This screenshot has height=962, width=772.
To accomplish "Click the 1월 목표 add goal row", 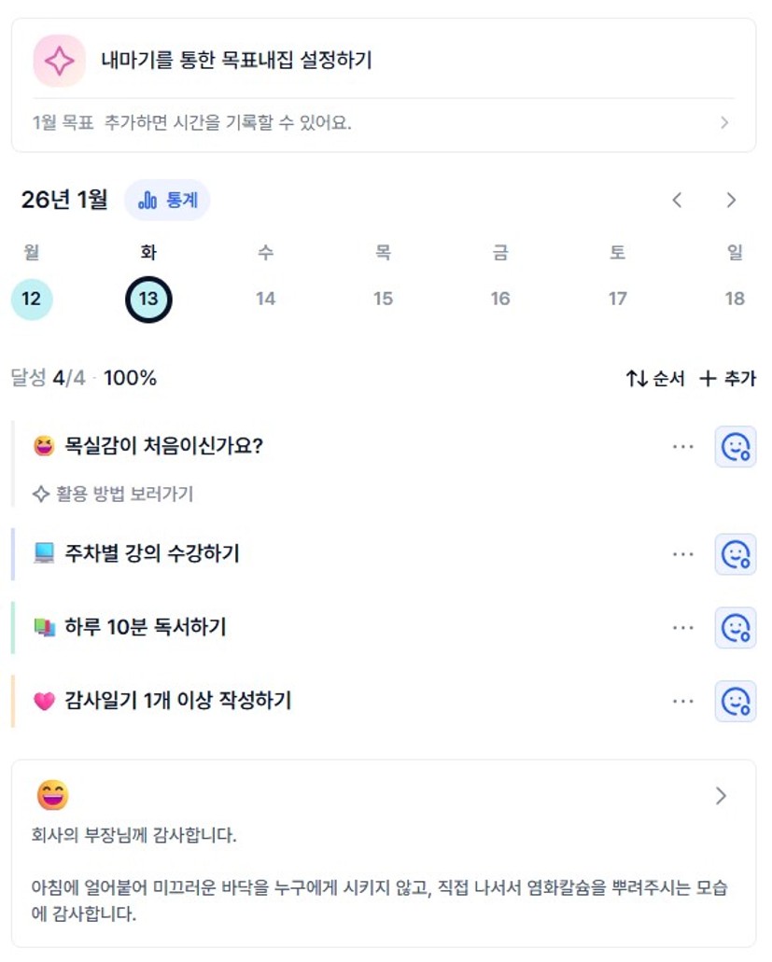I will pyautogui.click(x=383, y=123).
